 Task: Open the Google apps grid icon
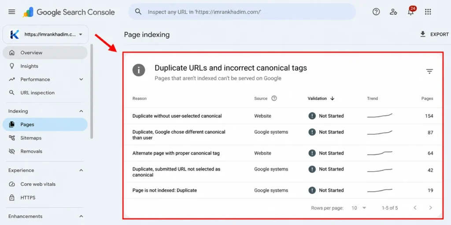point(428,11)
